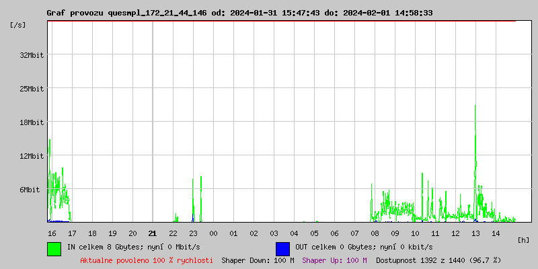Click the green IN legend swatch
538x269 pixels.
pyautogui.click(x=54, y=248)
